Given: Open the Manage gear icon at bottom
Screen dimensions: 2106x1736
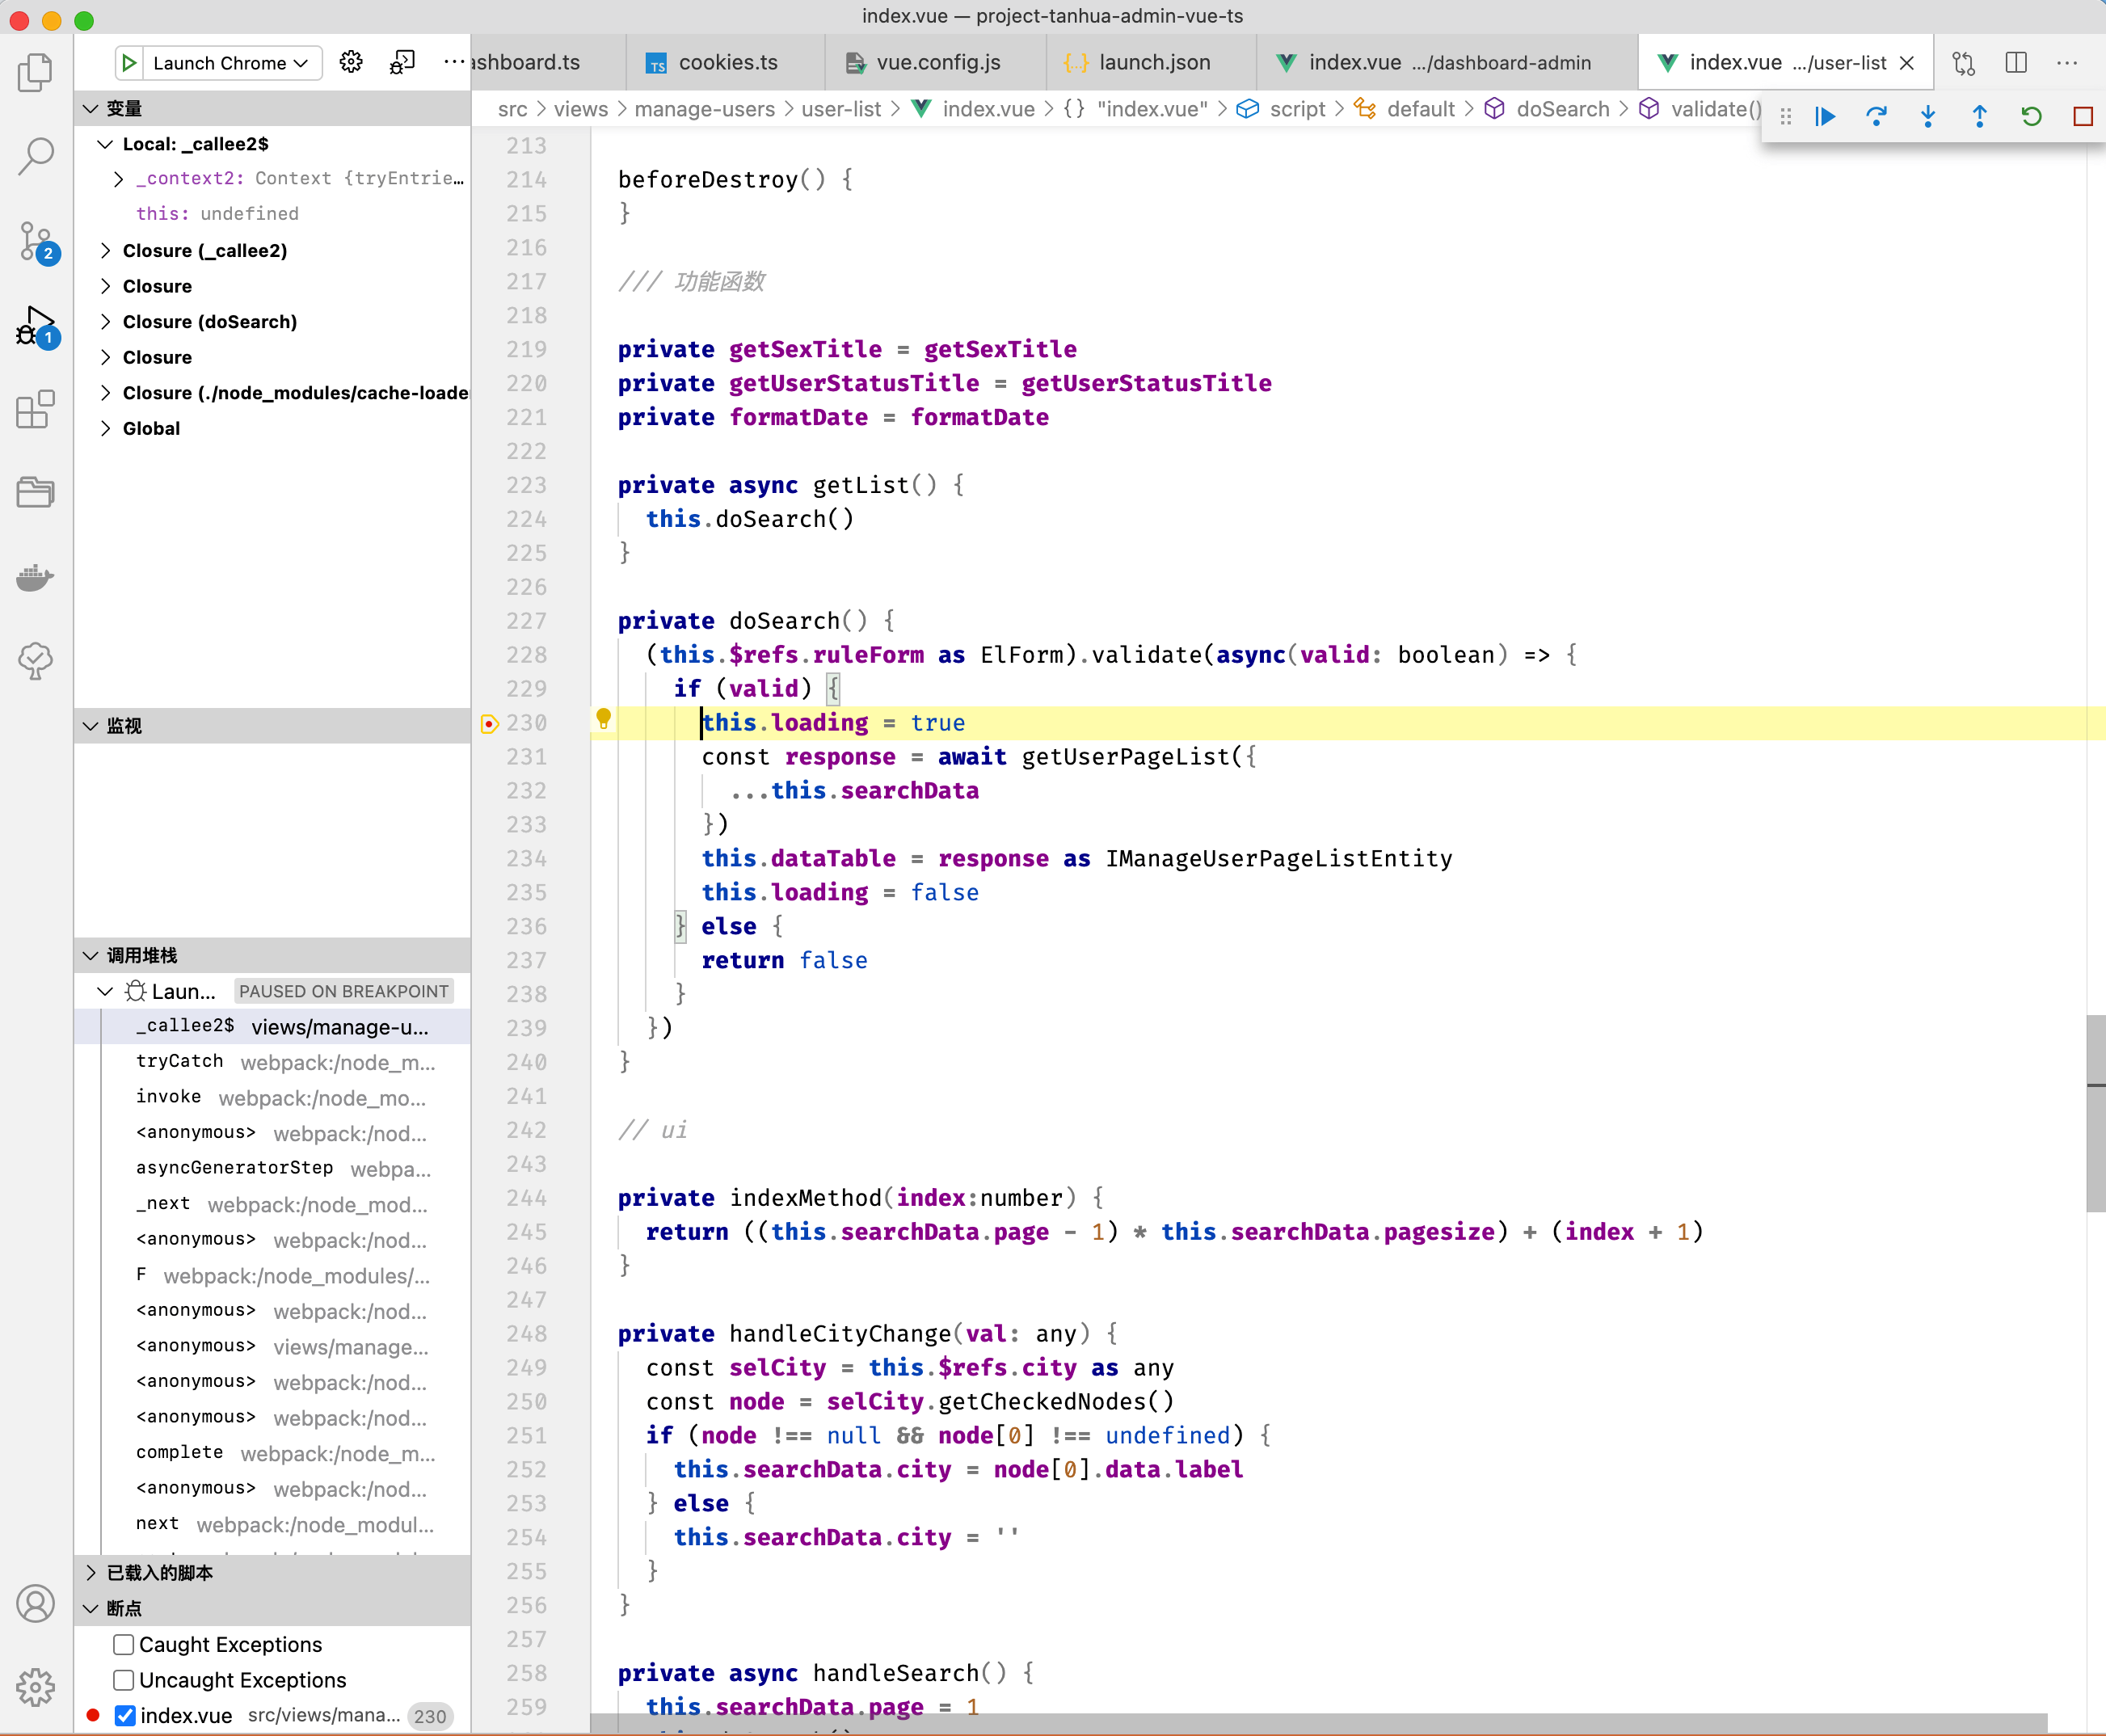Looking at the screenshot, I should [36, 1687].
